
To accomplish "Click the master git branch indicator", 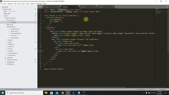I will [140, 89].
